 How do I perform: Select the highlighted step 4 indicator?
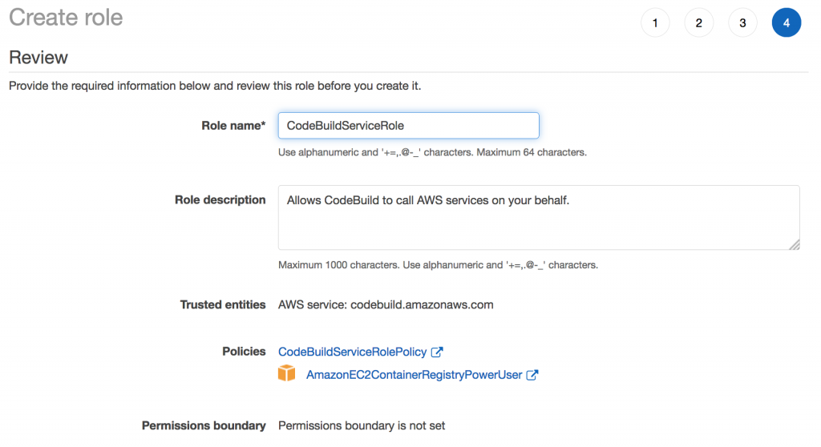click(x=786, y=23)
